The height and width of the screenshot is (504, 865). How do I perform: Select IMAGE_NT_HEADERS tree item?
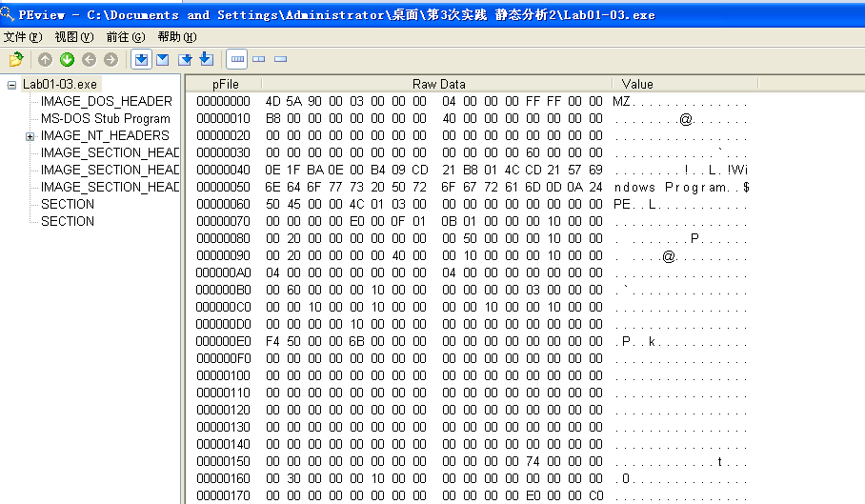point(105,135)
